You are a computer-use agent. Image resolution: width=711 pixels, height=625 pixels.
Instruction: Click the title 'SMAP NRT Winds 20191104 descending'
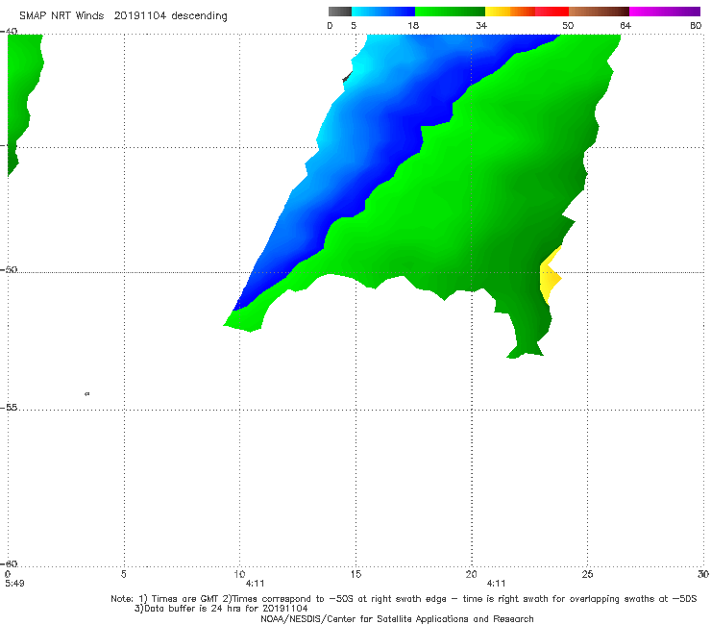tap(123, 16)
